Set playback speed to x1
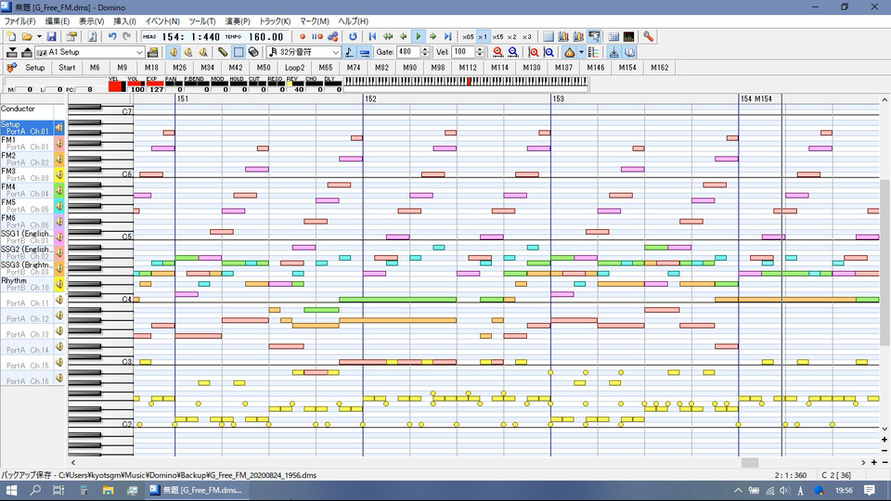 coord(483,36)
